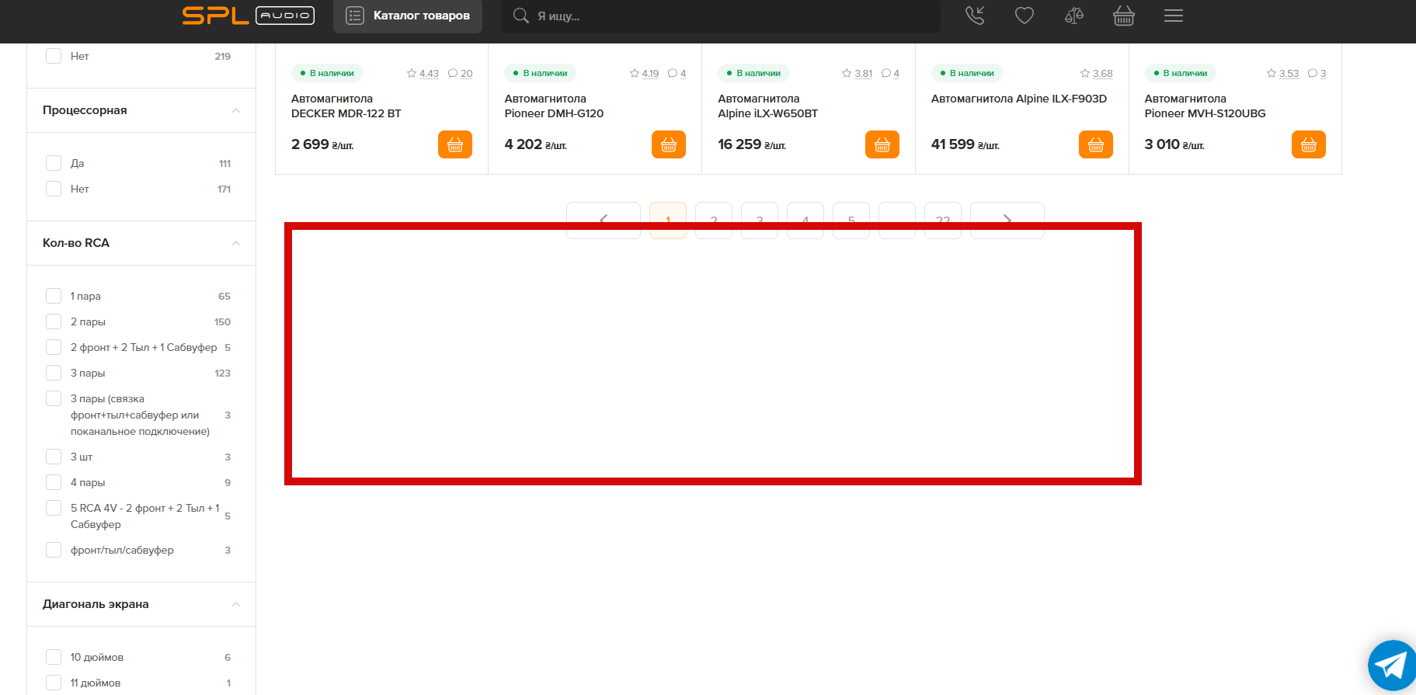Enable the '3 пары' filter with 123 items

tap(54, 373)
